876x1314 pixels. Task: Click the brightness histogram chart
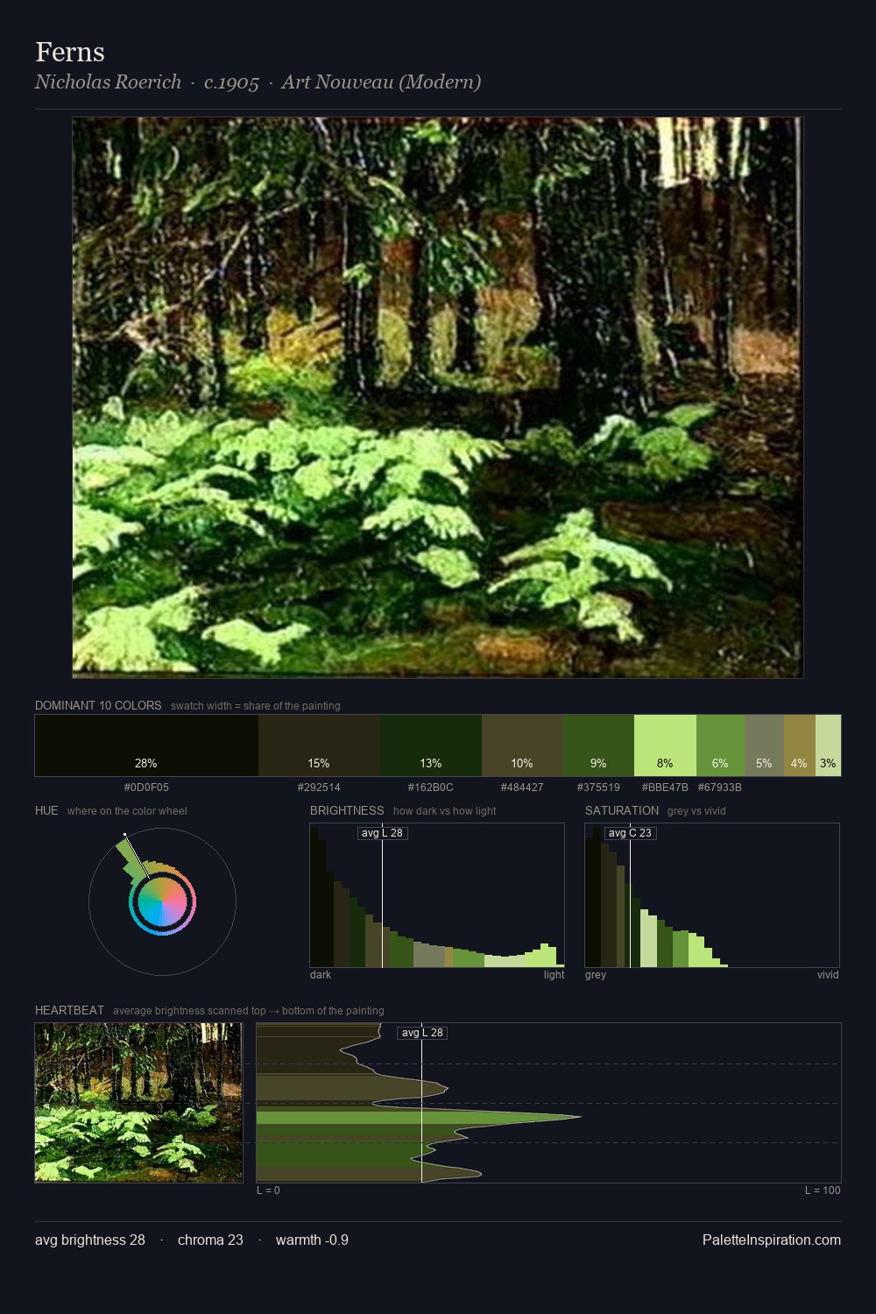tap(437, 895)
